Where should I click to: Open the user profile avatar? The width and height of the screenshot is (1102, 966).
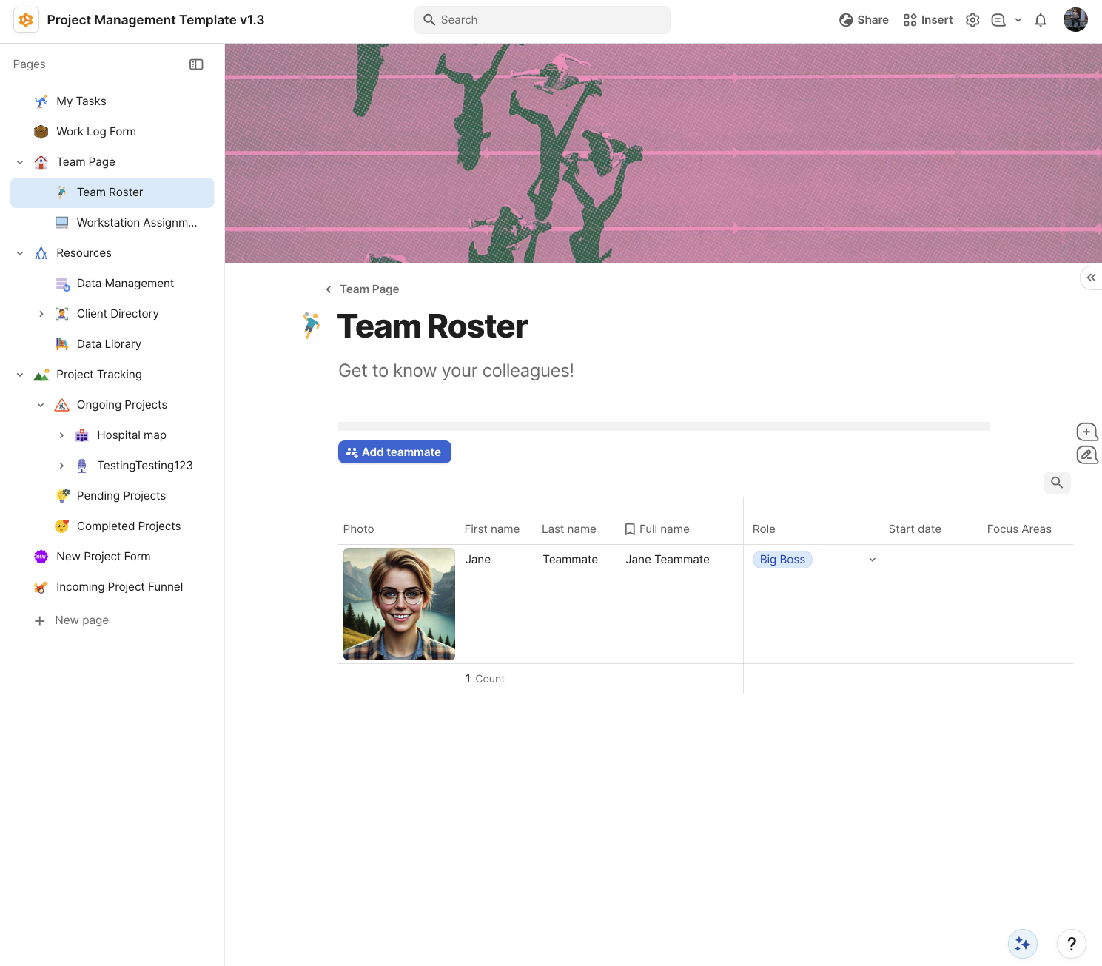pos(1075,20)
